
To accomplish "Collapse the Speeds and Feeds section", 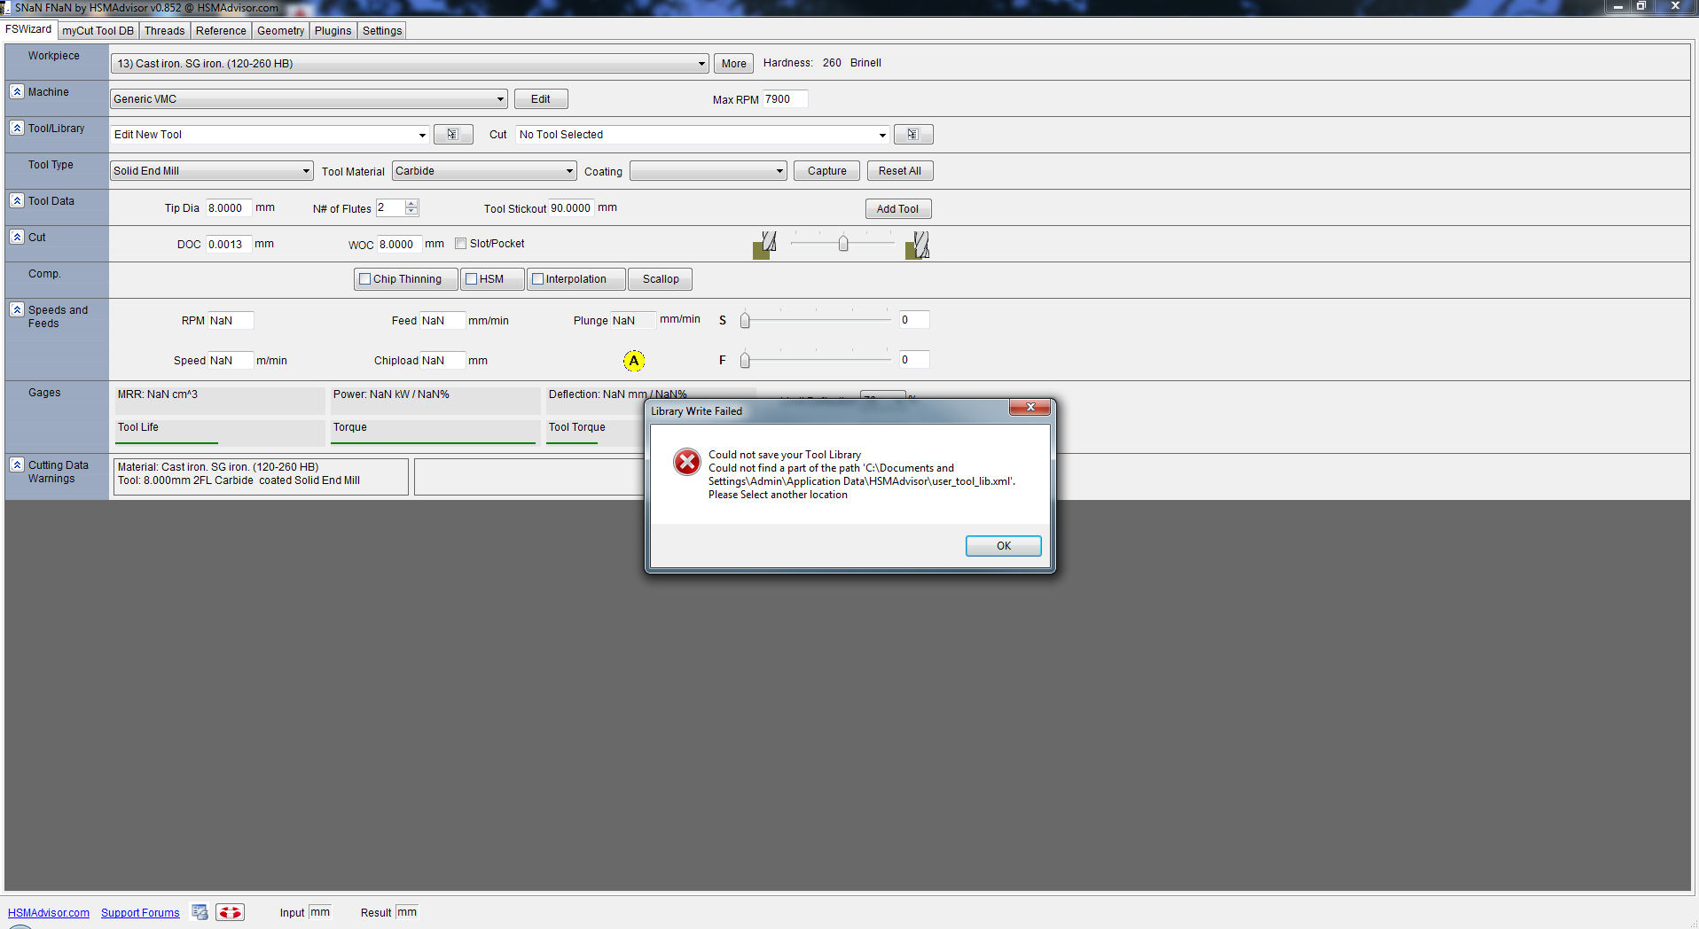I will coord(17,310).
